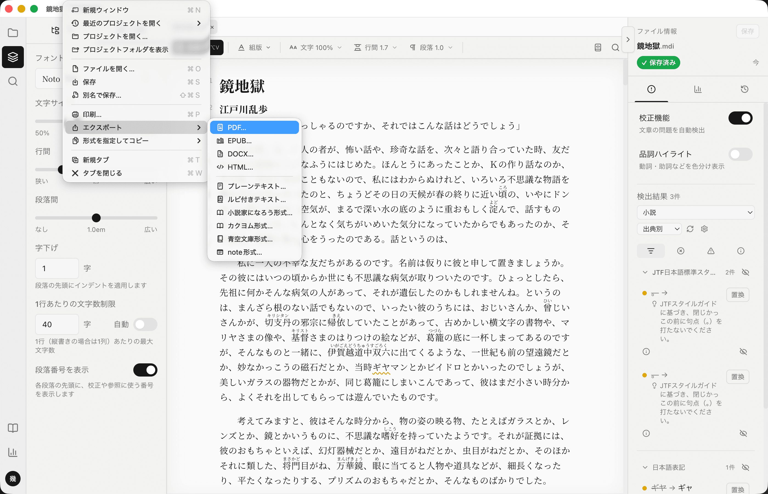Click the 40 characters-per-line input field
Screen dimensions: 768x494
pyautogui.click(x=57, y=324)
